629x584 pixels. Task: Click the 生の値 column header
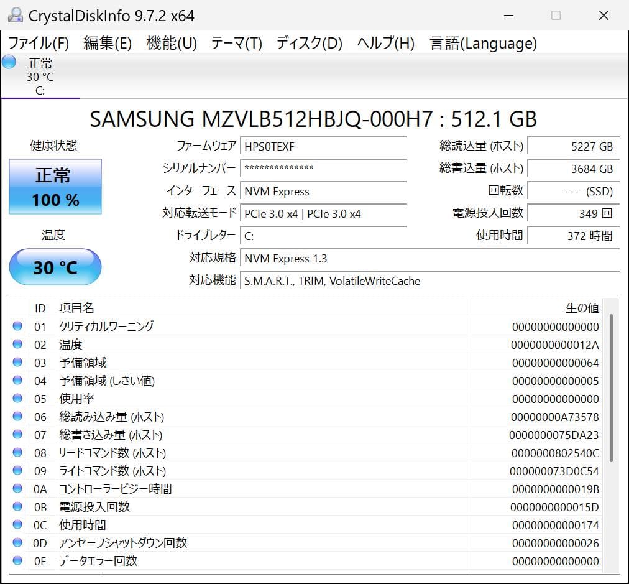pyautogui.click(x=537, y=308)
